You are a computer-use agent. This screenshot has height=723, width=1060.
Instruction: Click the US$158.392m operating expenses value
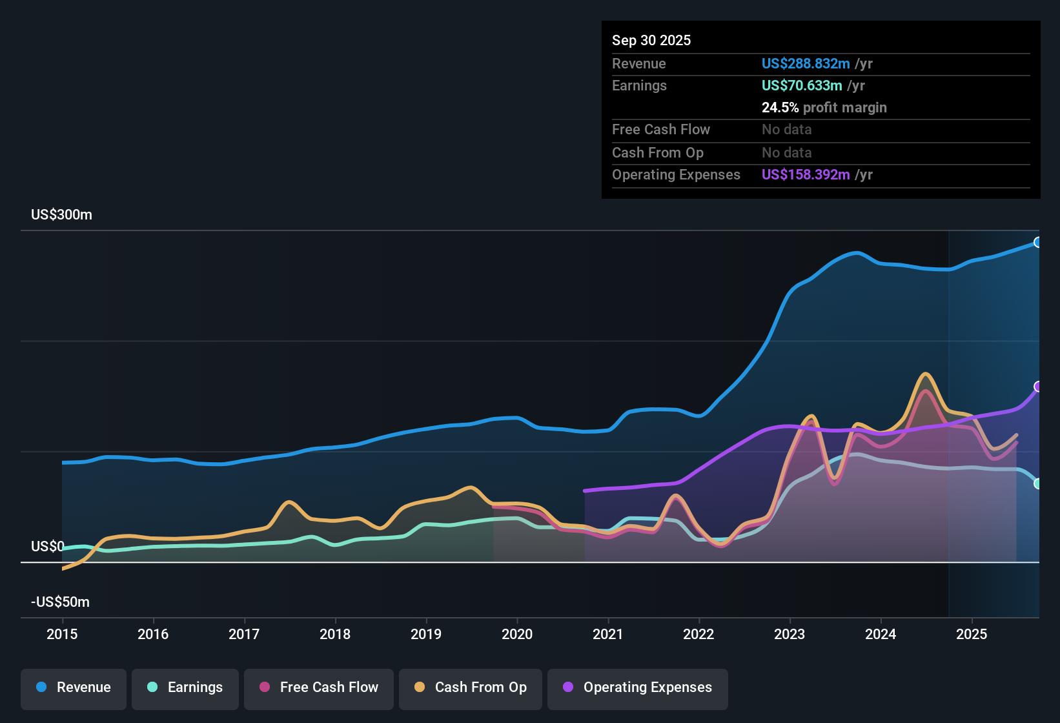[806, 174]
